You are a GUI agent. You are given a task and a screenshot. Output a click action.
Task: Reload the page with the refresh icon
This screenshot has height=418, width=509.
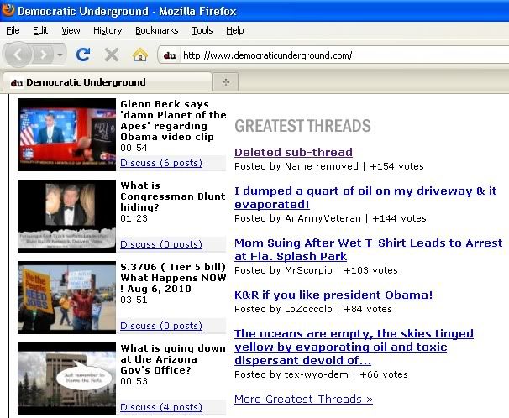click(x=83, y=55)
